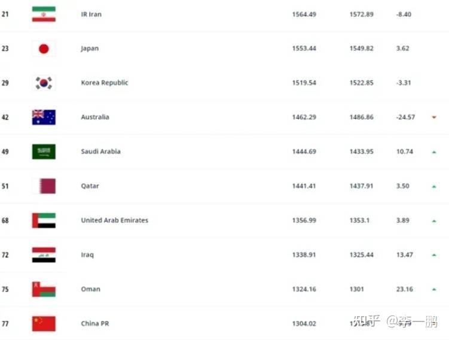Expand Oman's green up arrow
The width and height of the screenshot is (449, 340).
pos(434,290)
